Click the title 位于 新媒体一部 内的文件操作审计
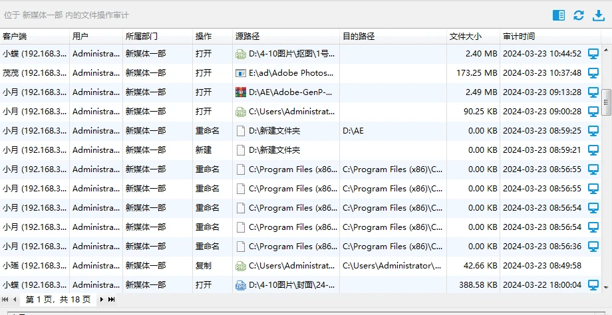This screenshot has width=612, height=315. [67, 15]
